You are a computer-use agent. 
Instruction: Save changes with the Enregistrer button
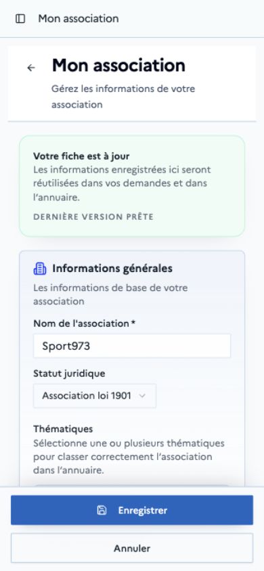pyautogui.click(x=132, y=510)
